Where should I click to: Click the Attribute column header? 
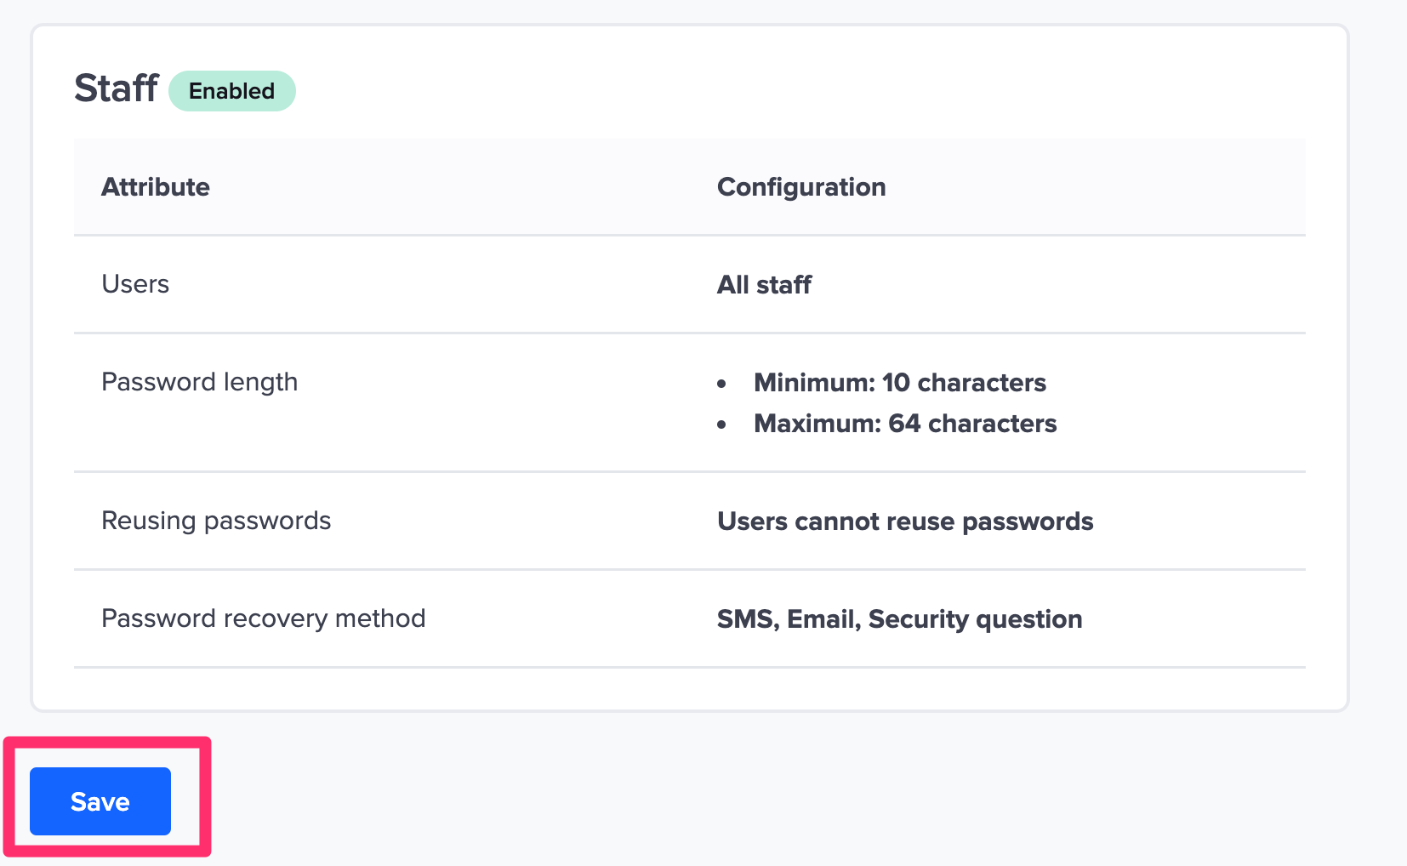[x=156, y=186]
